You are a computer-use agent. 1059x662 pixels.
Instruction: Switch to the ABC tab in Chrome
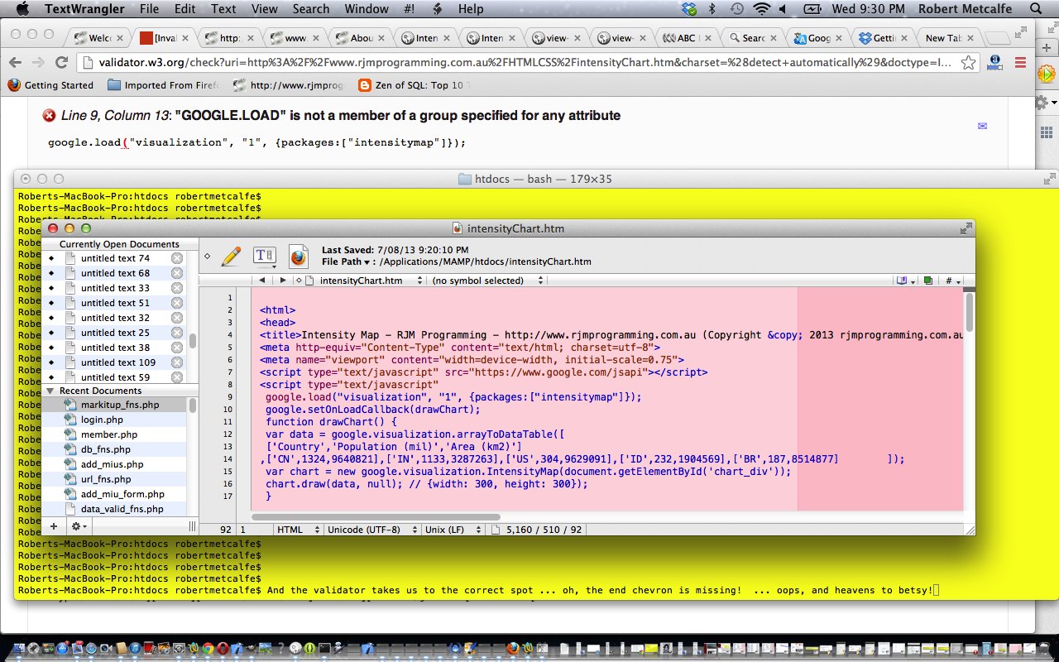click(x=687, y=38)
